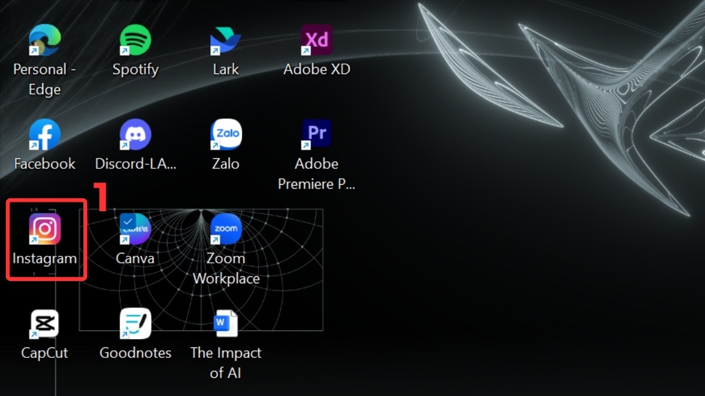705x396 pixels.
Task: Click the "Goodnotes" label text
Action: 136,353
